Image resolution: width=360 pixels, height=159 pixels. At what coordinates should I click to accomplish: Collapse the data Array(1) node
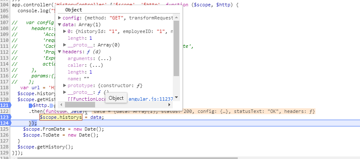coord(60,25)
